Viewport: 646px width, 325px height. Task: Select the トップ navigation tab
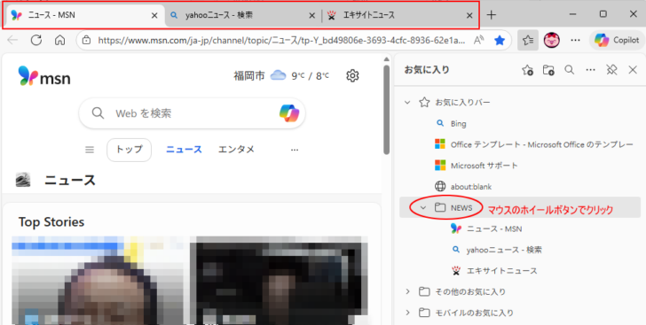click(129, 150)
